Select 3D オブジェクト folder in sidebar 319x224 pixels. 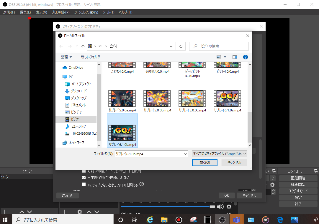78,84
